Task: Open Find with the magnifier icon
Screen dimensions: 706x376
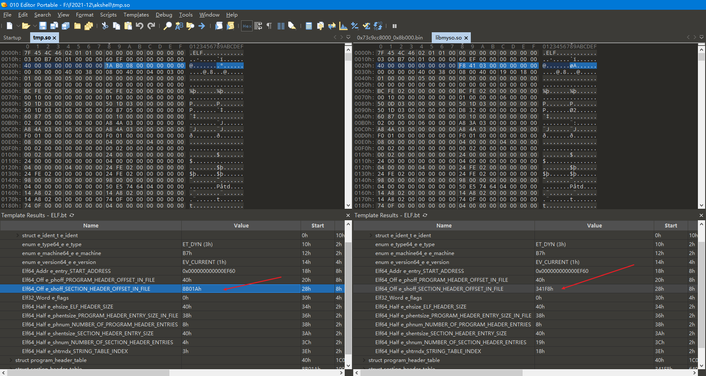Action: click(x=168, y=26)
